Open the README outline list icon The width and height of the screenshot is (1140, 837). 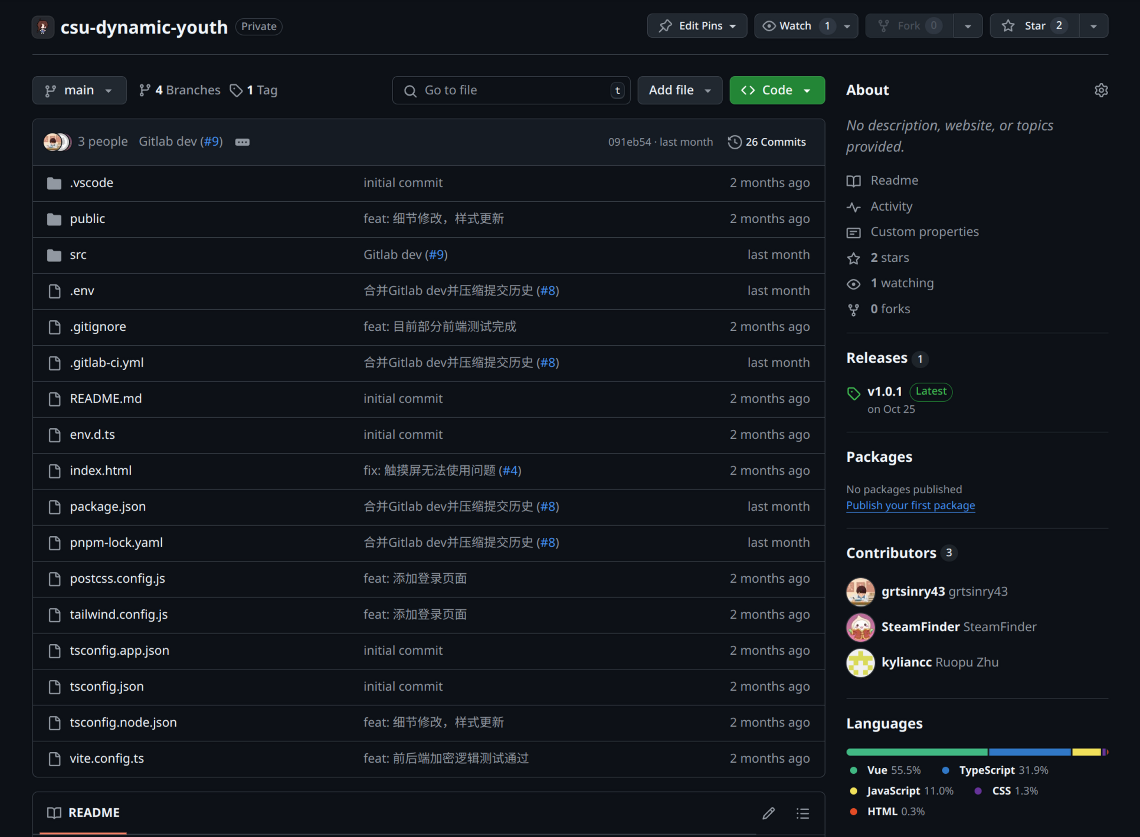tap(802, 813)
